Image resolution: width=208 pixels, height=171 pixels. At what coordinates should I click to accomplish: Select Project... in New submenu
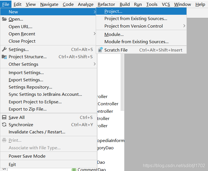pyautogui.click(x=141, y=11)
